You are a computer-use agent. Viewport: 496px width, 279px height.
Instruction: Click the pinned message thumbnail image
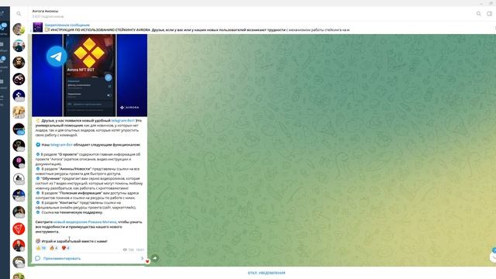pos(38,27)
